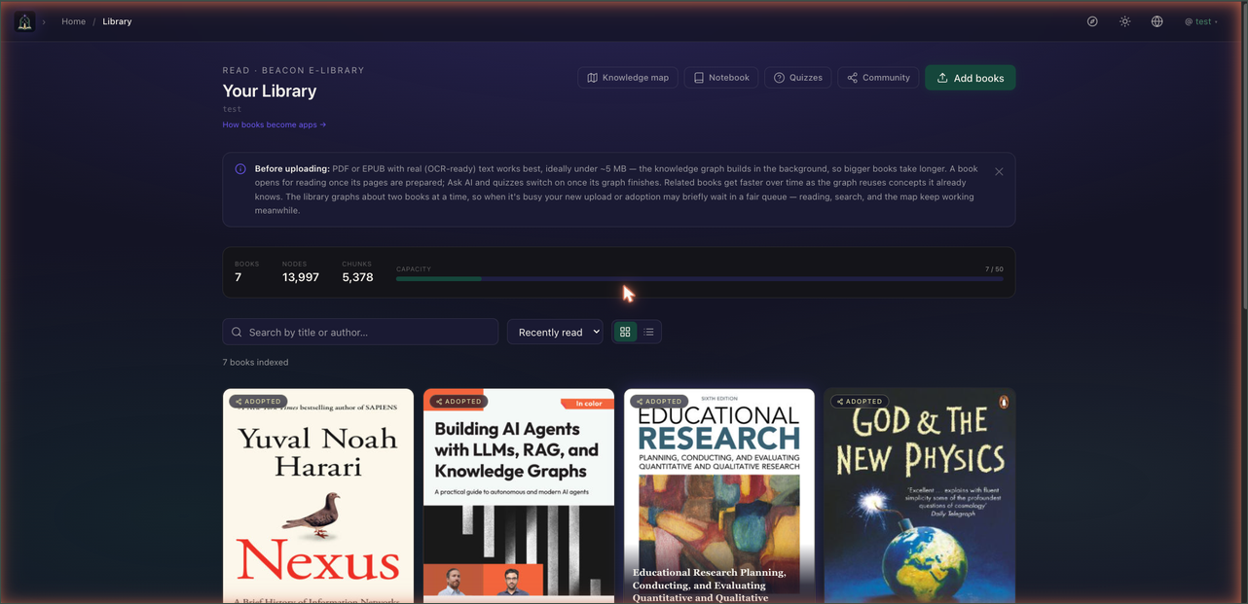Open Quizzes

798,78
